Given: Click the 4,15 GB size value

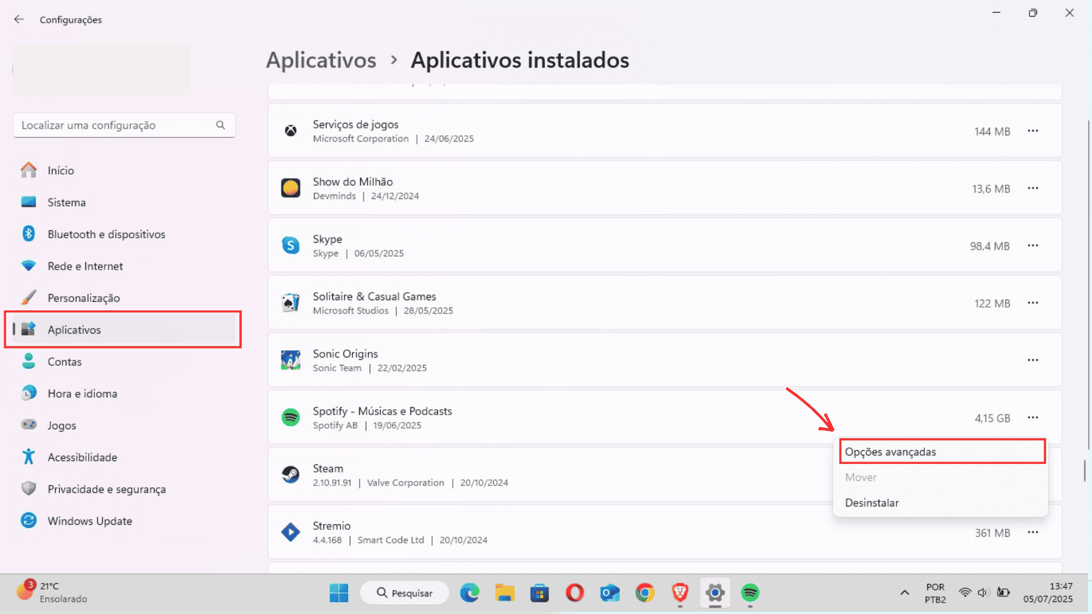Looking at the screenshot, I should point(992,418).
